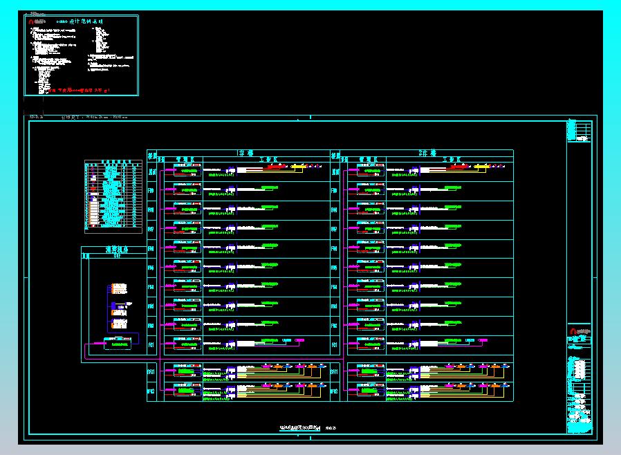This screenshot has height=455, width=621.
Task: Click the underlined drawing title at bottom
Action: pos(300,427)
